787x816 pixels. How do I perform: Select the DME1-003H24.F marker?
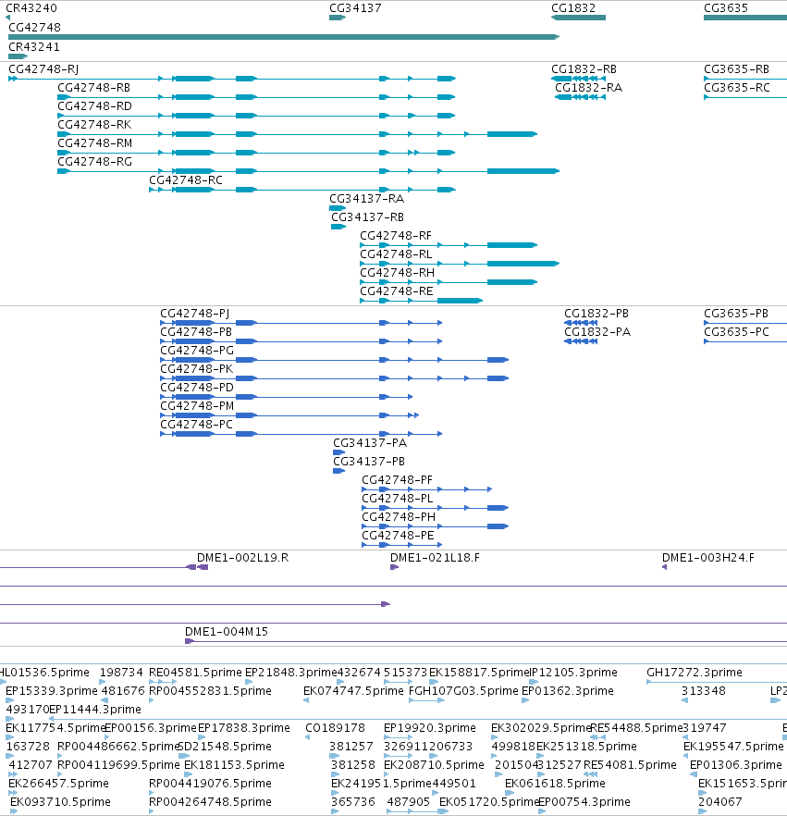pyautogui.click(x=664, y=567)
